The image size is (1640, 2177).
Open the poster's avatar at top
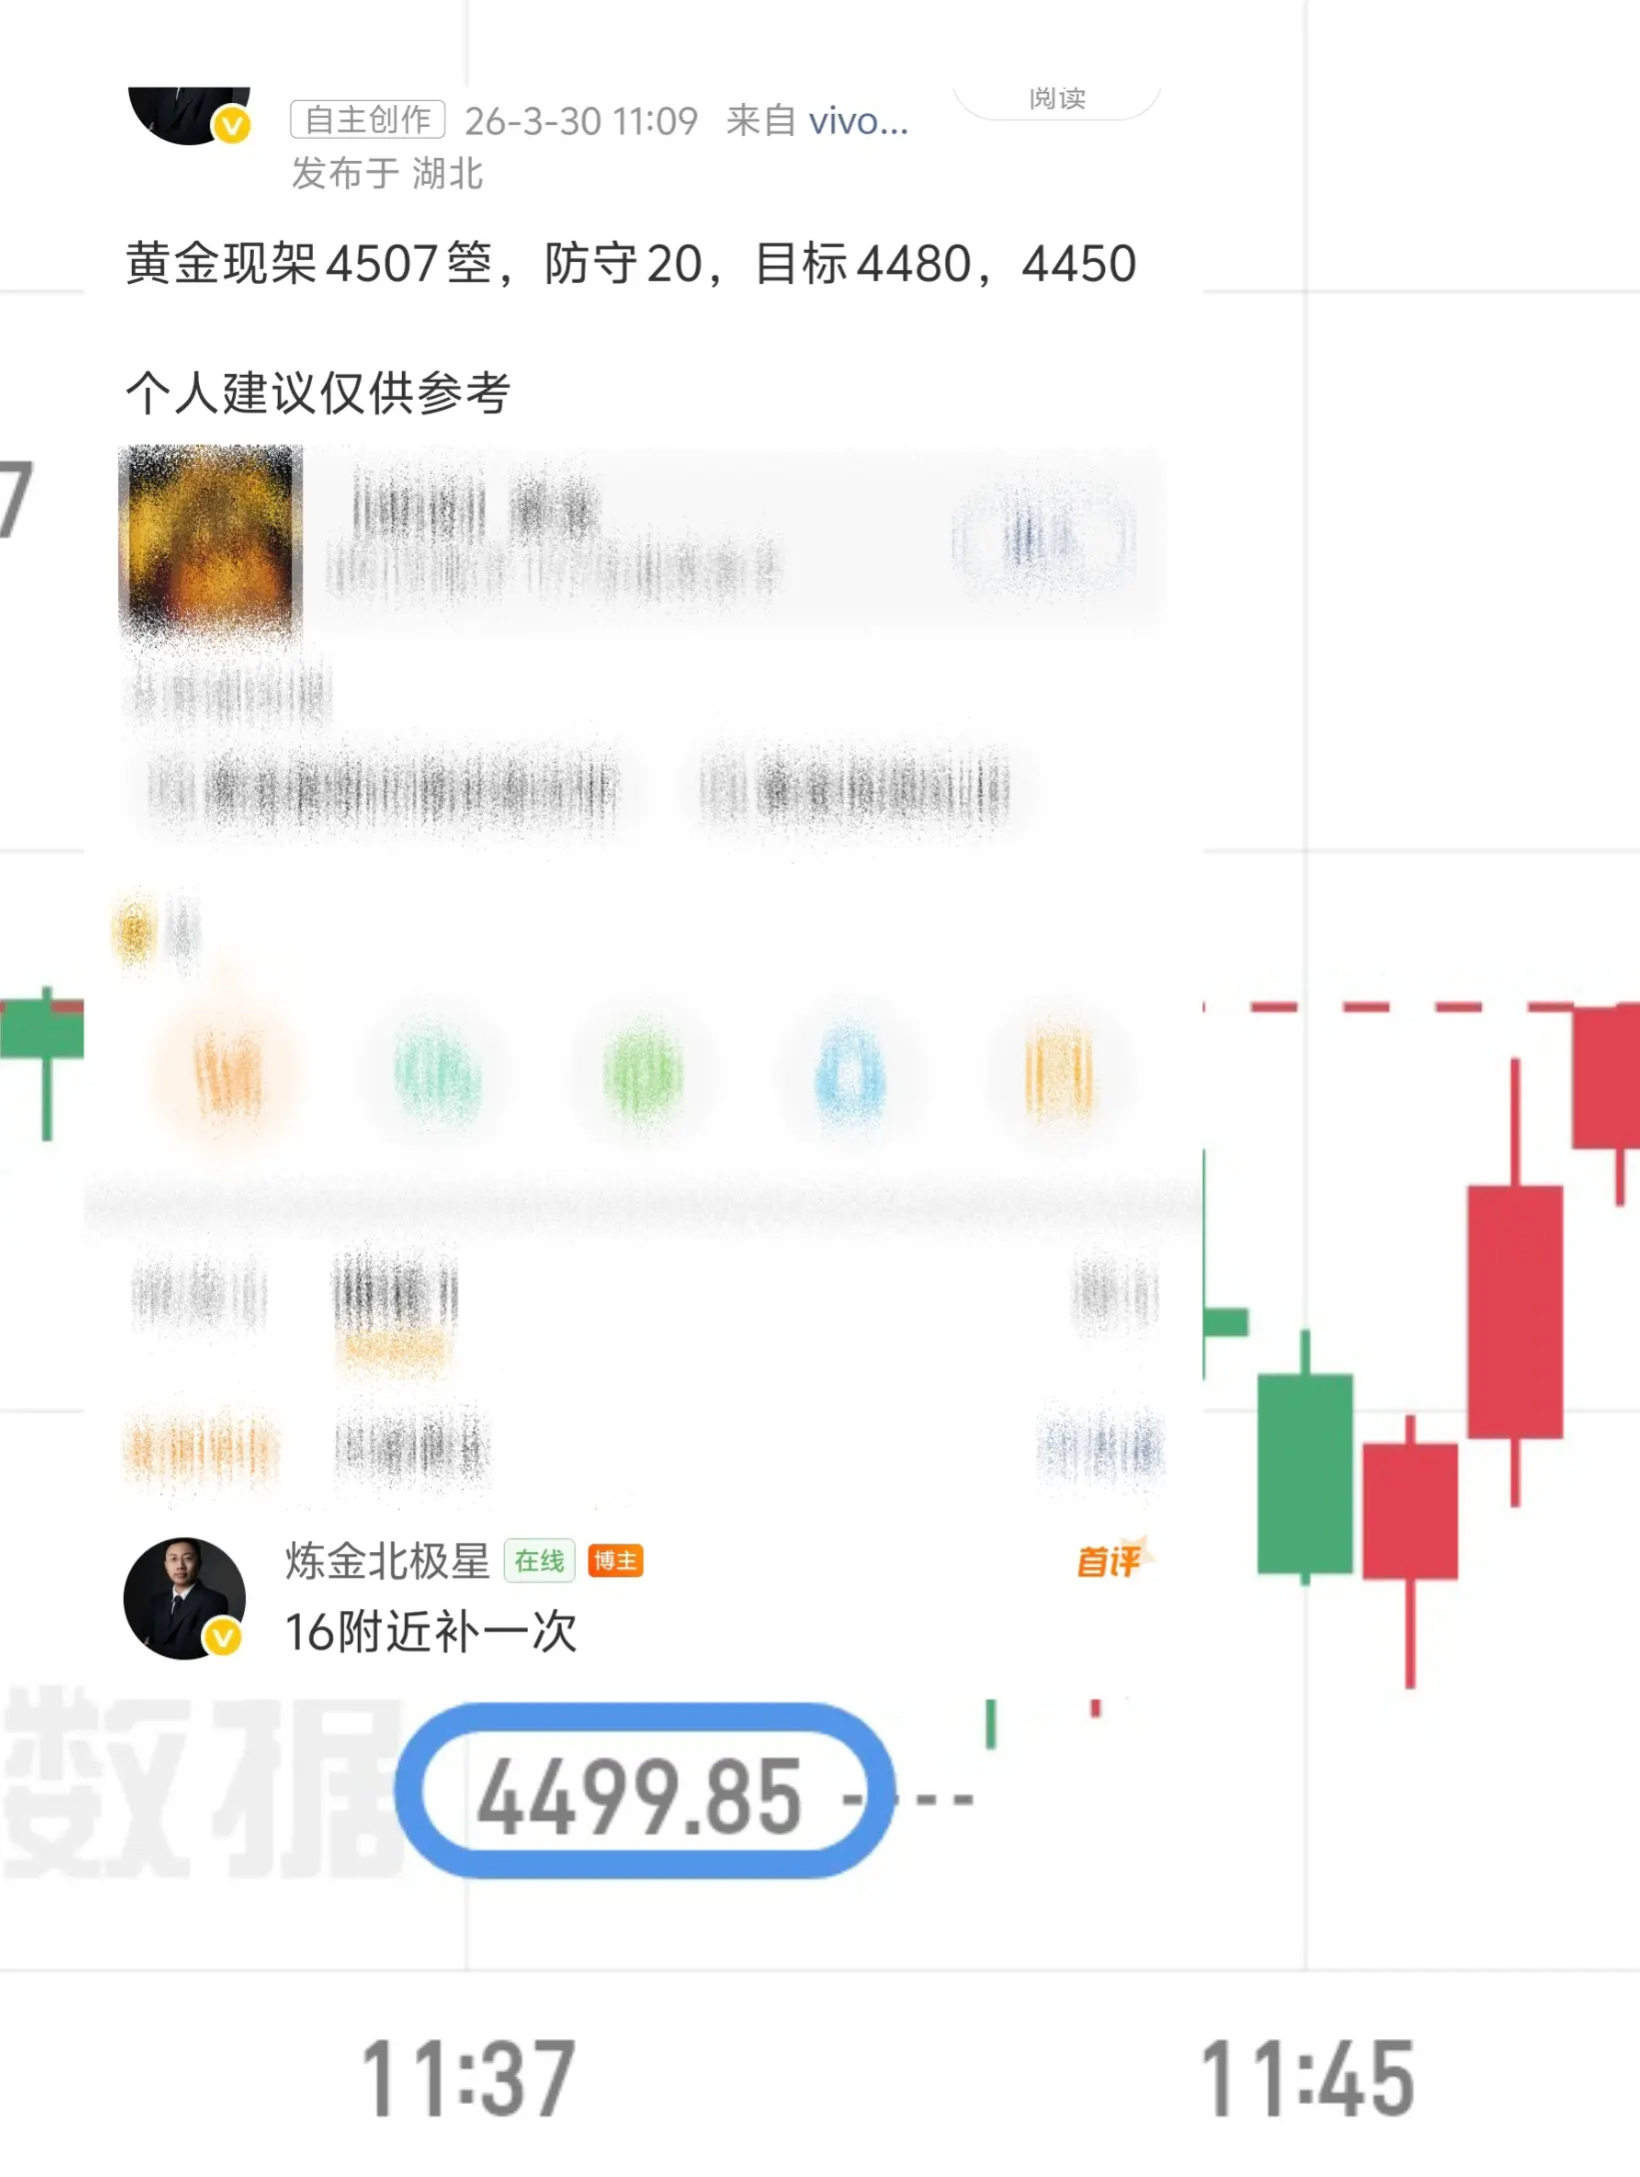point(188,114)
